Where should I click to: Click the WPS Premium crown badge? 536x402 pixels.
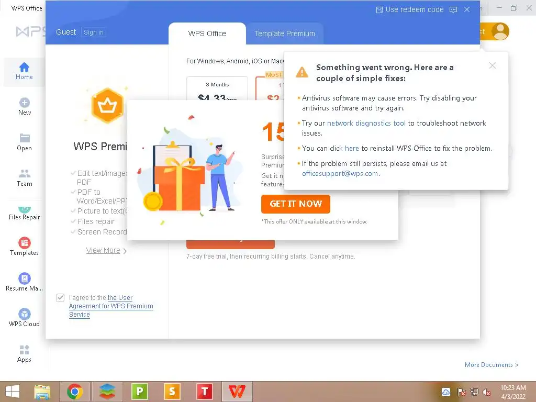[108, 105]
